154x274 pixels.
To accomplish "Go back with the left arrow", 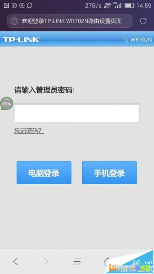I will [x=15, y=261].
